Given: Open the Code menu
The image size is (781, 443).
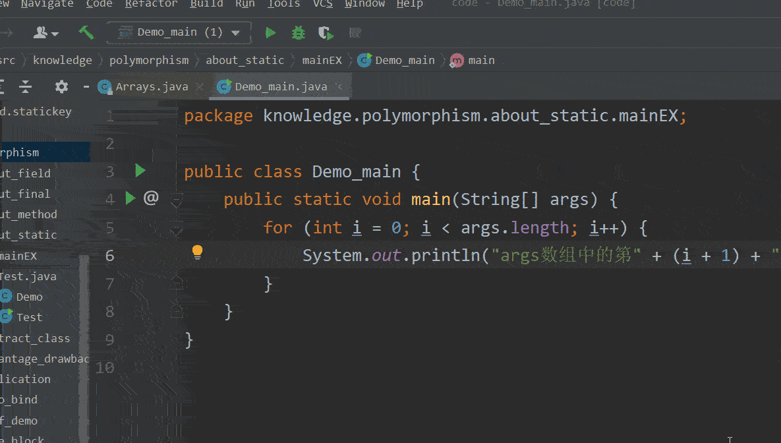Looking at the screenshot, I should click(x=99, y=4).
